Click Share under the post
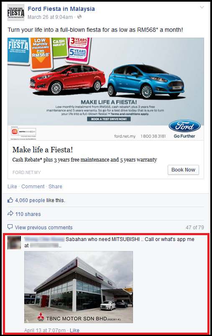This screenshot has width=212, height=336. 55,187
